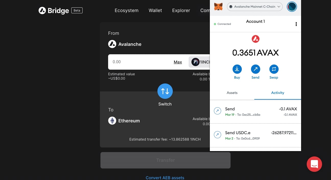
Task: Open the Ecosystem menu item
Action: 127,10
